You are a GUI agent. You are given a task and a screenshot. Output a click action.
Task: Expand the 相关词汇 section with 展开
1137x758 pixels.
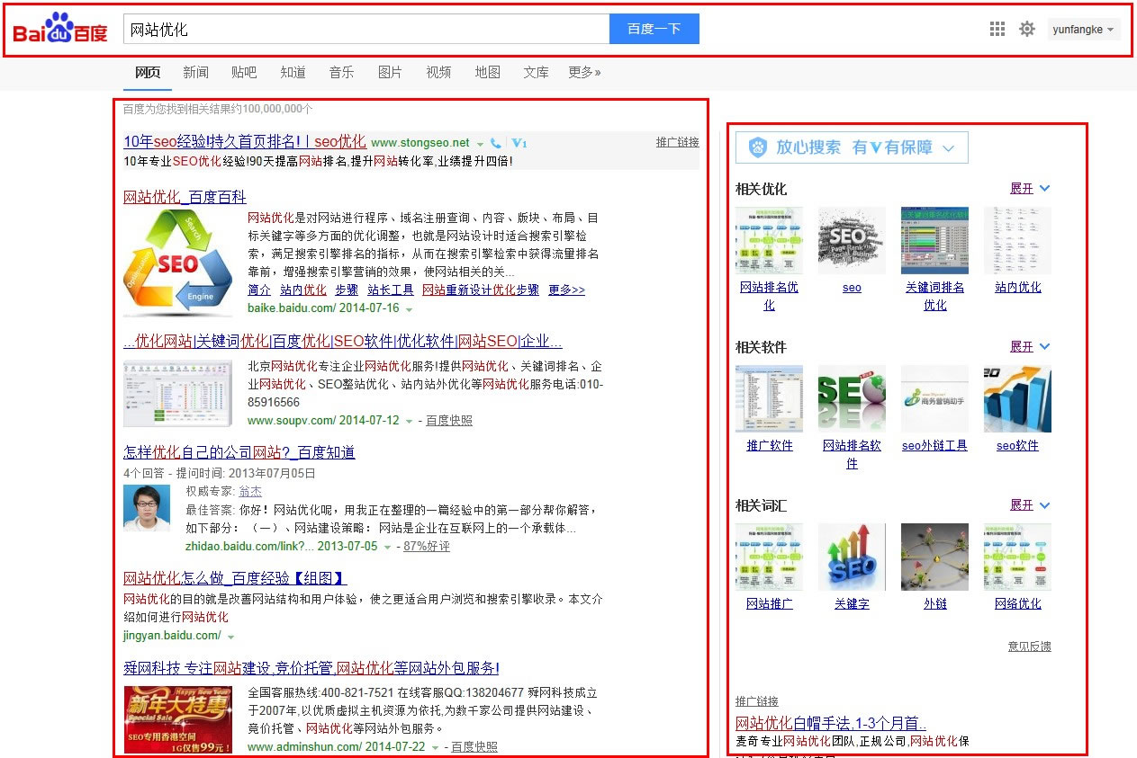click(1030, 505)
